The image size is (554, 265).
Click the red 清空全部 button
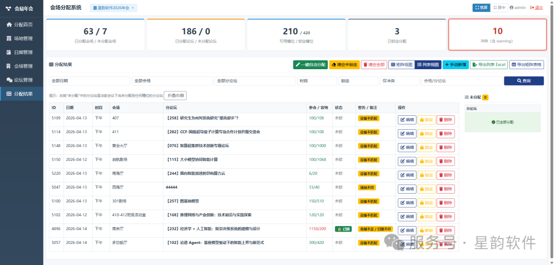[373, 65]
